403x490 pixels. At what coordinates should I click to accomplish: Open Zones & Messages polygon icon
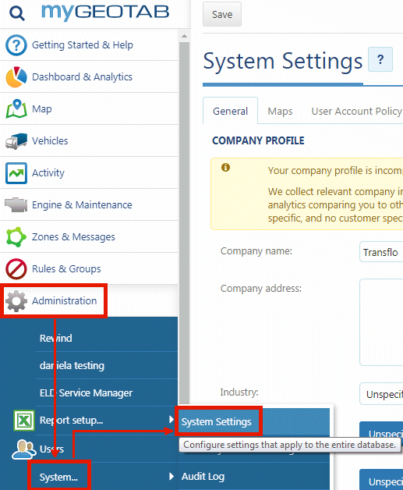[x=16, y=237]
